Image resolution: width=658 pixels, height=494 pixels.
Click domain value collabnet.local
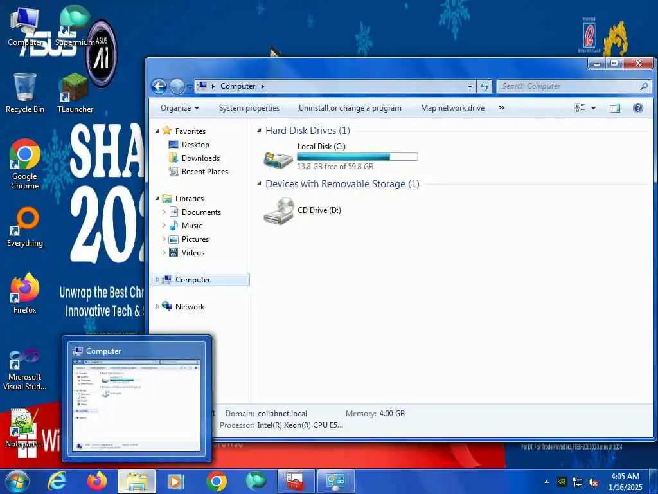pyautogui.click(x=283, y=414)
